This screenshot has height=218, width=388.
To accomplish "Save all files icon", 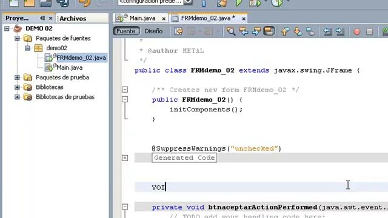I will coord(62,2).
